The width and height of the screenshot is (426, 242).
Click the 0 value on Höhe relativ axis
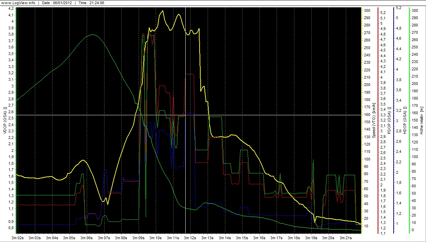click(412, 230)
